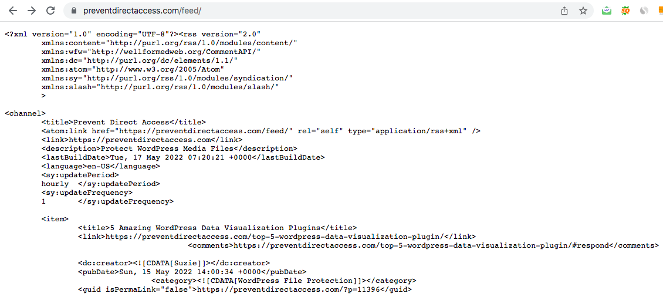
Task: Click the orange extension icon at the far right
Action: (x=660, y=11)
